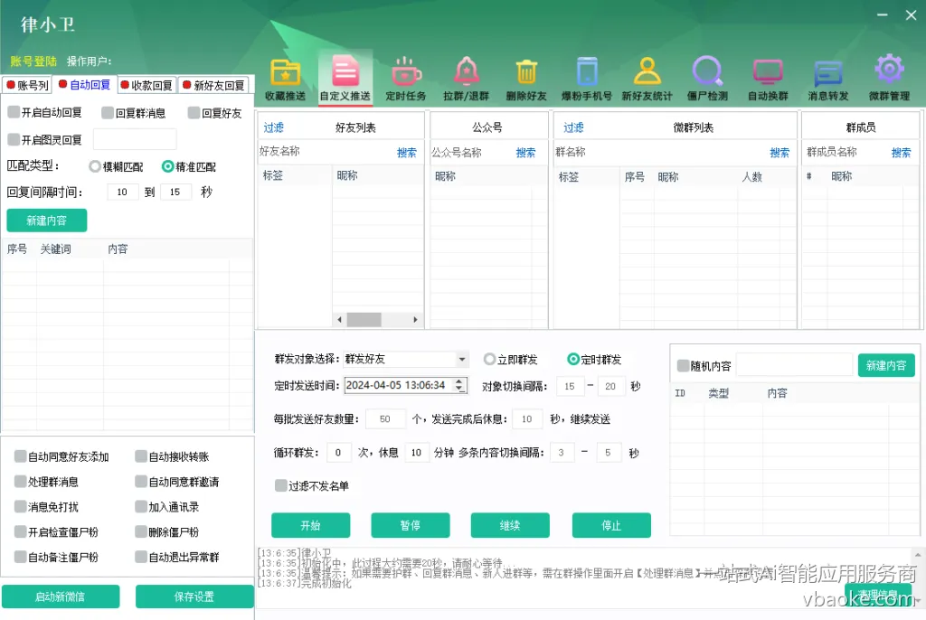Click the 新建内容 button beside 随机内容
Image resolution: width=926 pixels, height=620 pixels.
[x=886, y=365]
